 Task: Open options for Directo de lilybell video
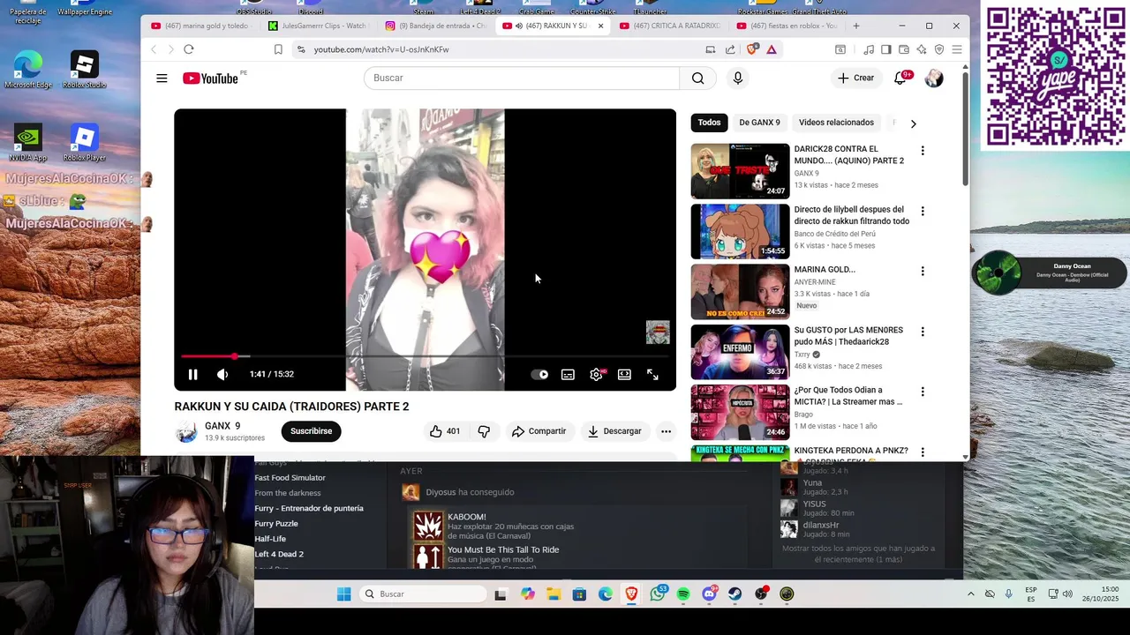point(923,211)
